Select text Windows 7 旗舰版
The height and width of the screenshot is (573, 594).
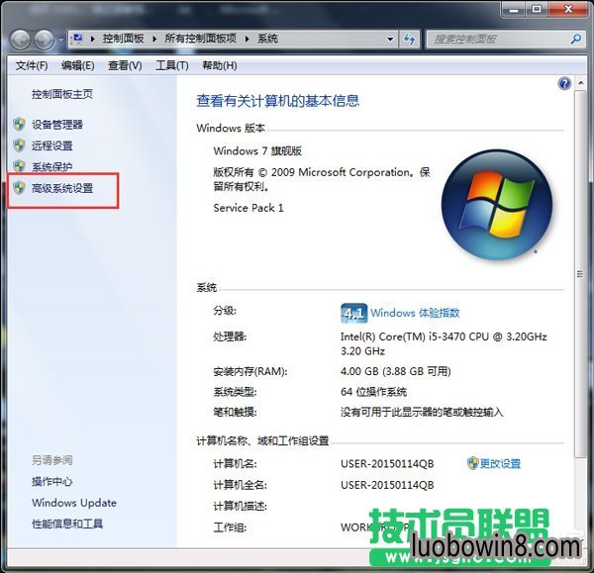click(x=257, y=151)
